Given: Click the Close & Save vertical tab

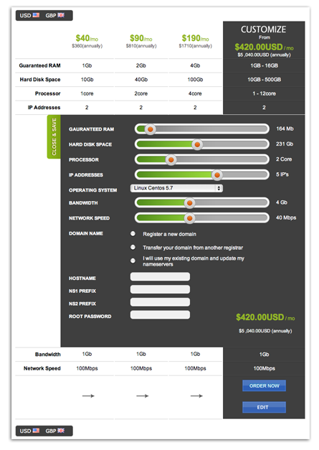Looking at the screenshot, I should [54, 136].
